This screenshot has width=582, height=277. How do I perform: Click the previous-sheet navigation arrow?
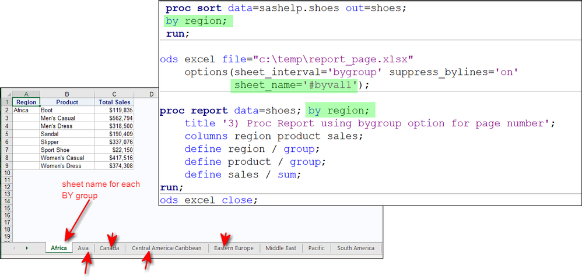pos(14,248)
